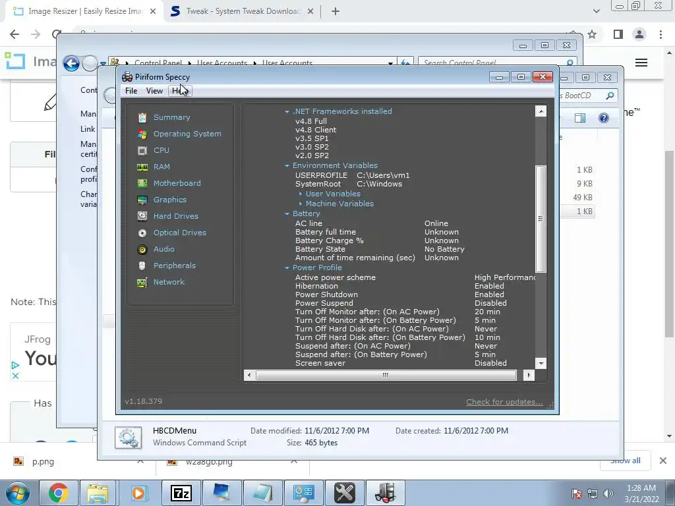
Task: Open a new Chrome tab
Action: click(336, 11)
